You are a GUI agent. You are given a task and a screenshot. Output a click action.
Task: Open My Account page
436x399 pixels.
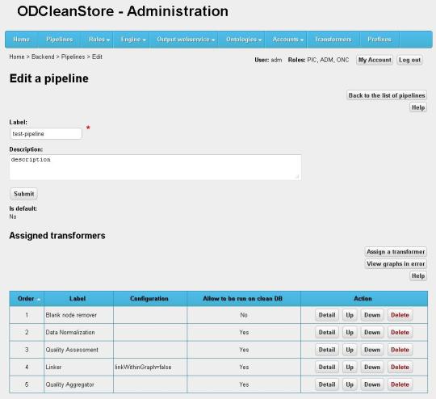pos(375,60)
